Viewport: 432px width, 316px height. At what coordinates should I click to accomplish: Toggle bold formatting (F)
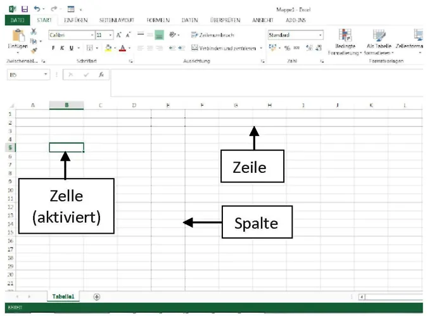pos(53,48)
